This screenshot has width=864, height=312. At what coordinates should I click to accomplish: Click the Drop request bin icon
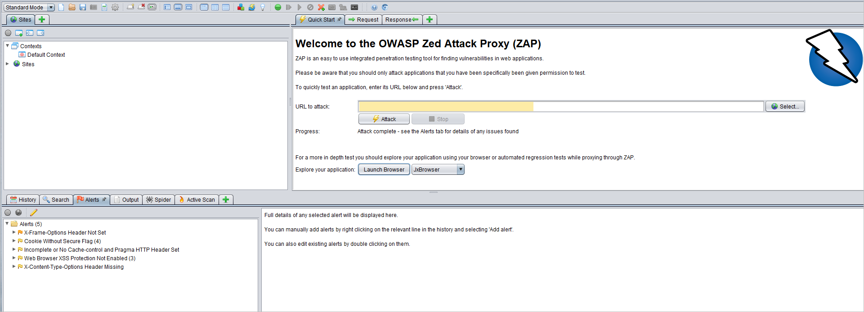(x=310, y=7)
